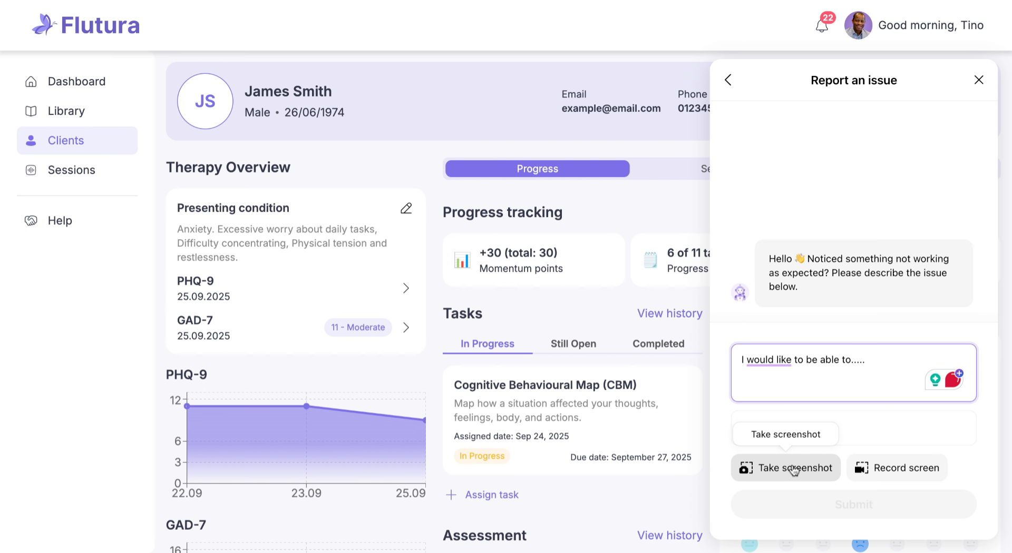Expand the GAD-7 assessment chevron
The image size is (1012, 553).
406,328
